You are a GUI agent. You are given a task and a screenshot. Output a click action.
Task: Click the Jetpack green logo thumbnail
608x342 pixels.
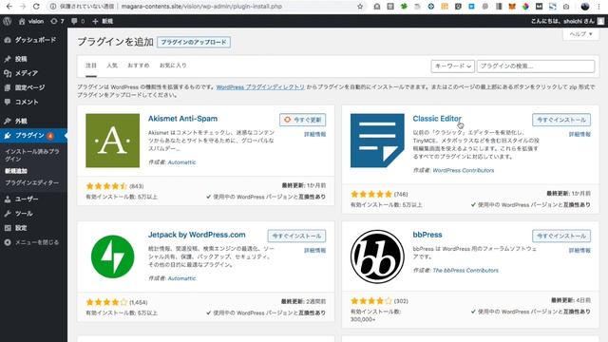point(112,256)
